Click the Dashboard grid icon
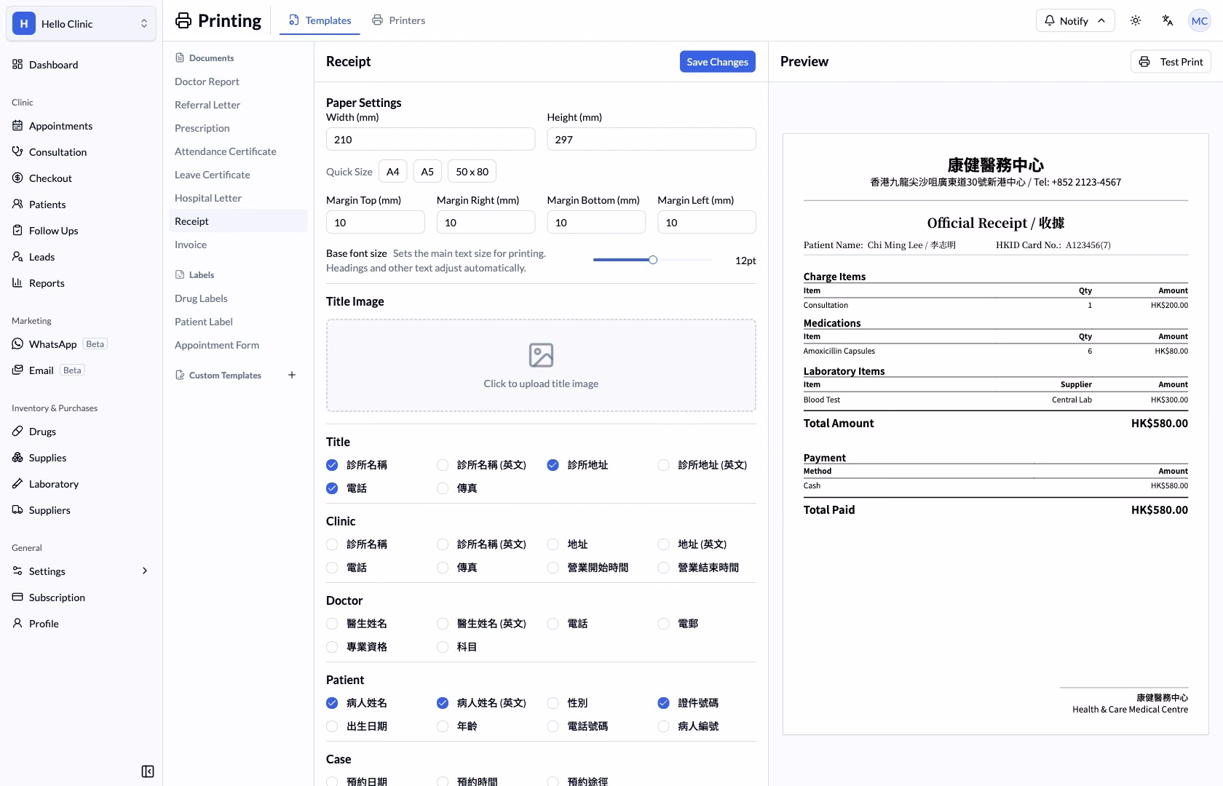The width and height of the screenshot is (1223, 786). click(17, 65)
